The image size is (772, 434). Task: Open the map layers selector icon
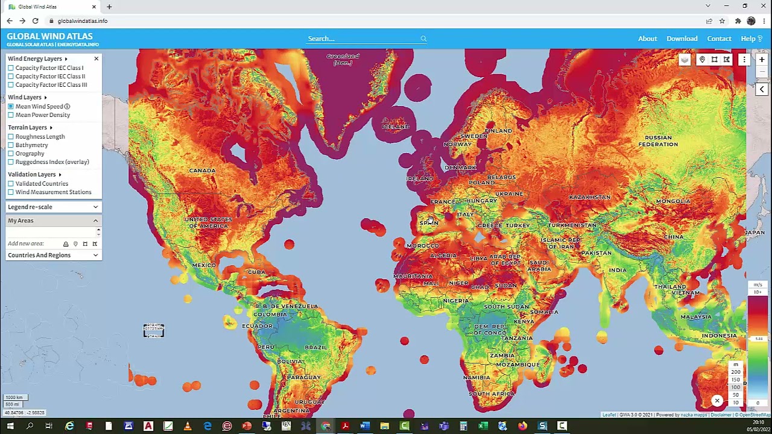click(685, 60)
